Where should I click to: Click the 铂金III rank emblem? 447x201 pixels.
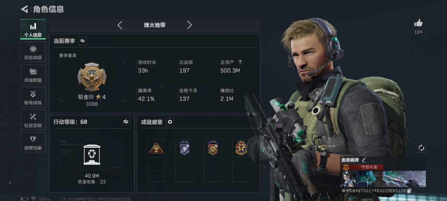coord(92,77)
